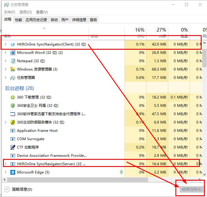Select the 360主动防御服务模块 icon

(x=13, y=122)
